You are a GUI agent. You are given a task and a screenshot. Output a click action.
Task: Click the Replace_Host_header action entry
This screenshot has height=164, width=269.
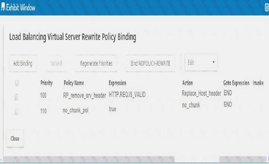pyautogui.click(x=201, y=93)
